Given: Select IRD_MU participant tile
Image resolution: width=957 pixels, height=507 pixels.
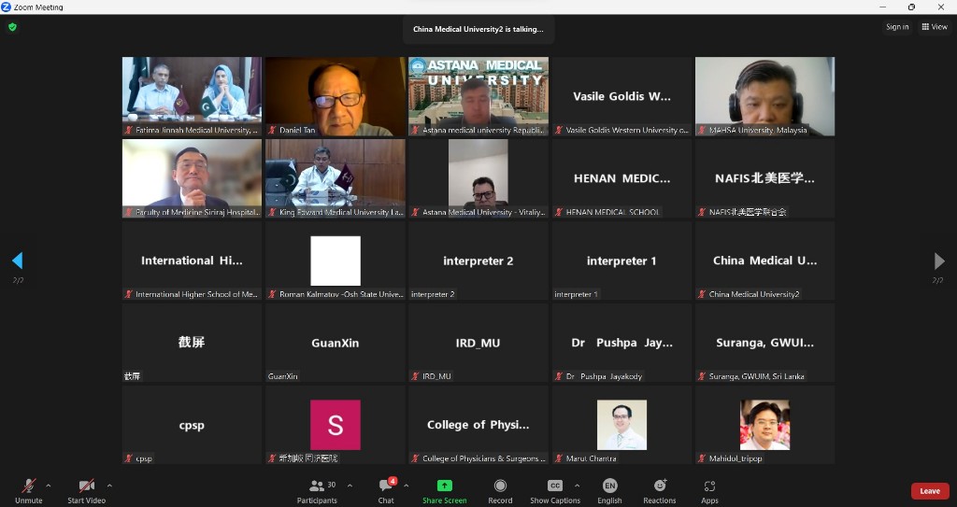Looking at the screenshot, I should pyautogui.click(x=478, y=343).
